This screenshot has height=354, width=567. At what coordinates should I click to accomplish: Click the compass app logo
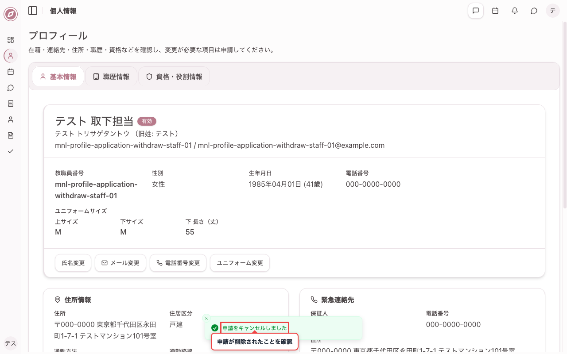click(11, 14)
